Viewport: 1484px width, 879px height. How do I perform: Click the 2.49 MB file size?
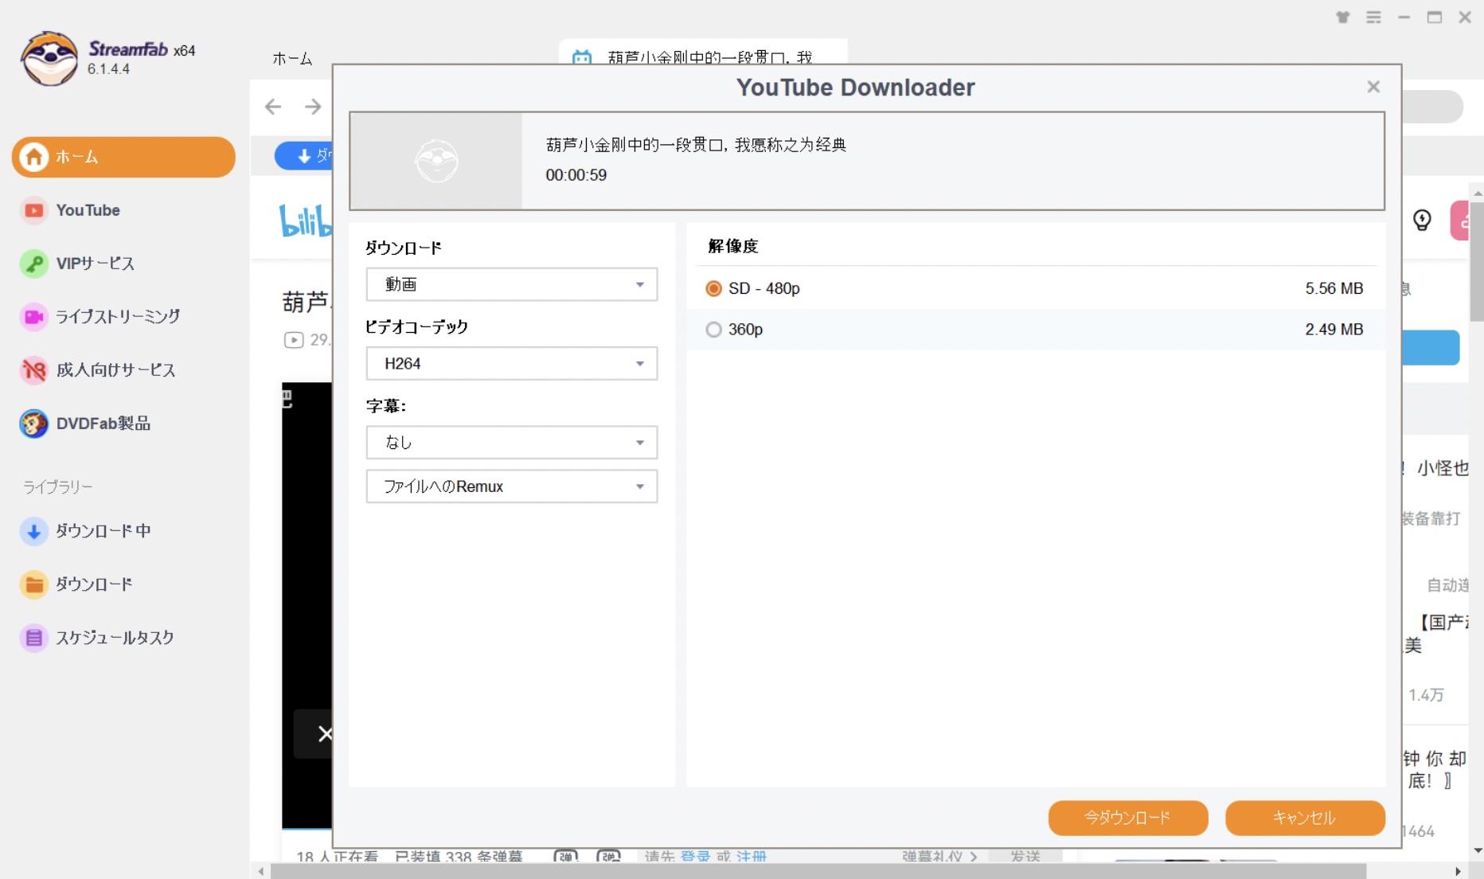(x=1334, y=329)
